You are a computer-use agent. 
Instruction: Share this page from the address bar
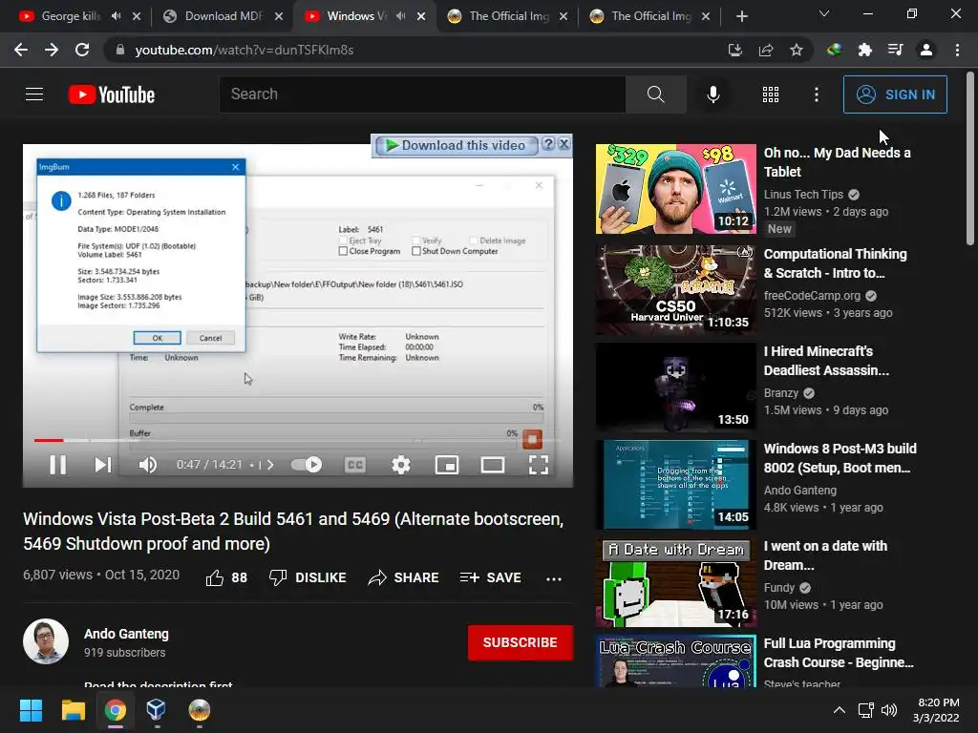point(766,50)
